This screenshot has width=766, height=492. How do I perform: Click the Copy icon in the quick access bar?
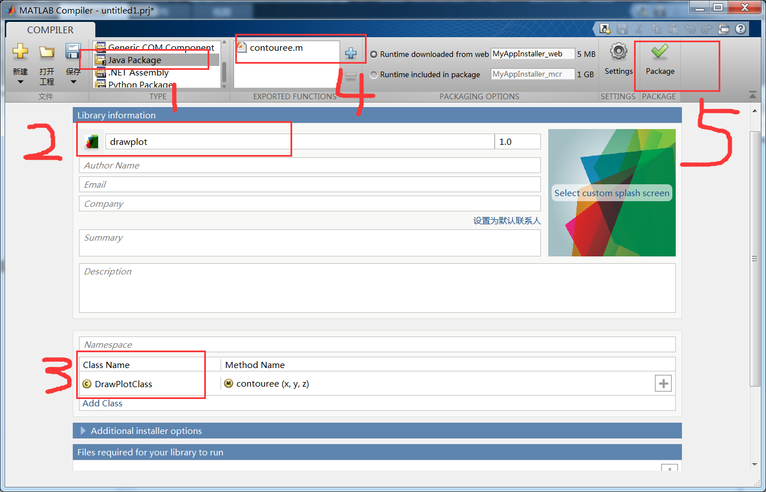tap(657, 29)
